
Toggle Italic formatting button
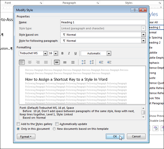(69, 53)
